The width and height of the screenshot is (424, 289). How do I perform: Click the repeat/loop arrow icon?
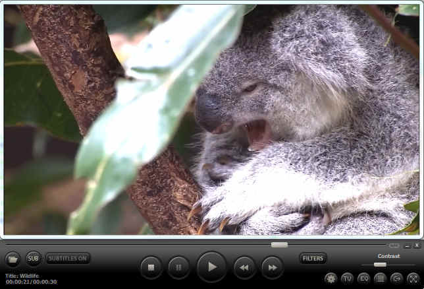click(x=396, y=278)
